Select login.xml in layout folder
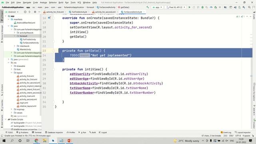The image size is (256, 144). click(x=22, y=103)
